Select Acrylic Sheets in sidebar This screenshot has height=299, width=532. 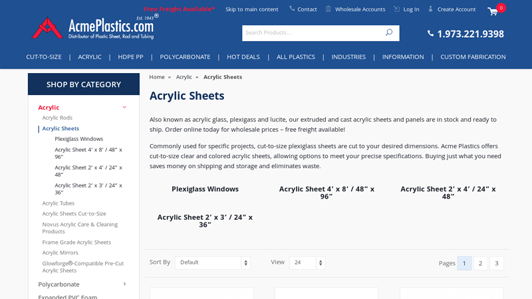click(x=61, y=128)
